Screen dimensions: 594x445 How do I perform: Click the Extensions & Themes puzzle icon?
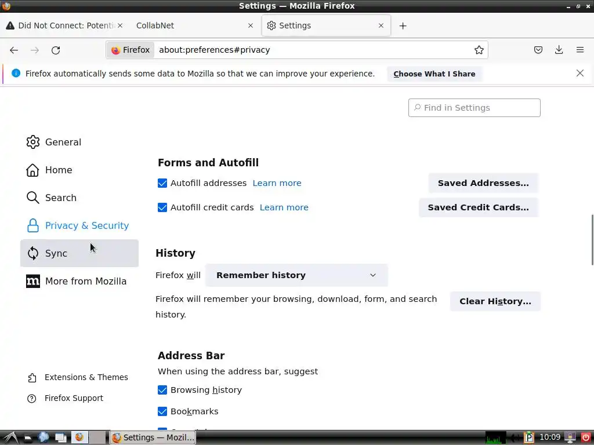32,378
